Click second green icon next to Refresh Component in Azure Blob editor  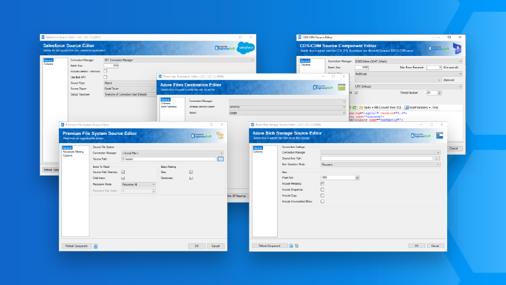point(297,246)
